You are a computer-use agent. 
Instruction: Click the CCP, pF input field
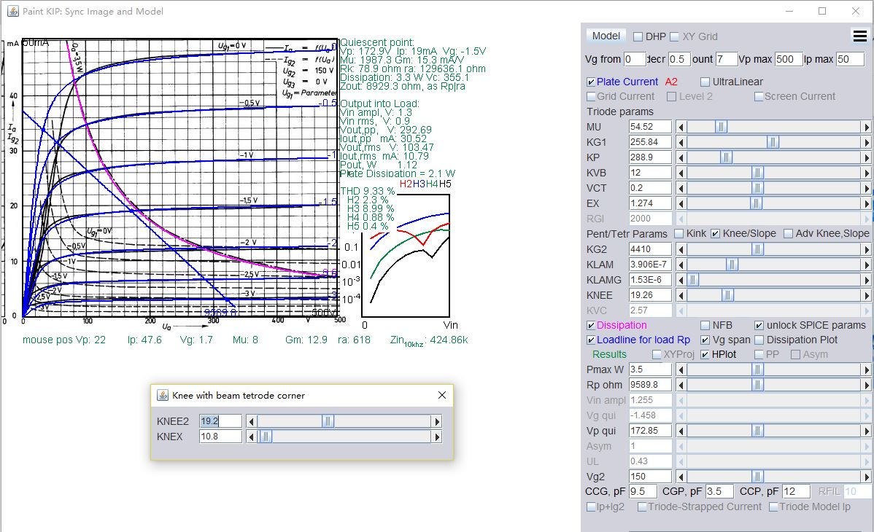(x=796, y=491)
